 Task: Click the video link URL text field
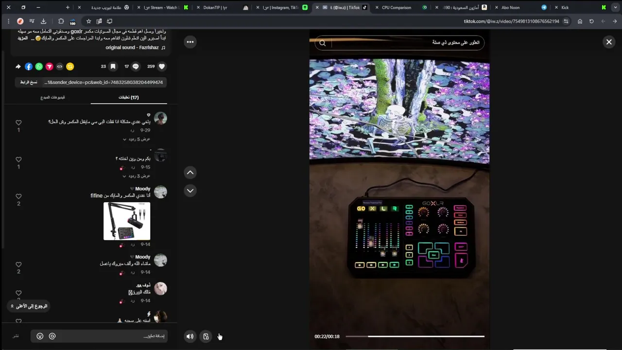(104, 82)
